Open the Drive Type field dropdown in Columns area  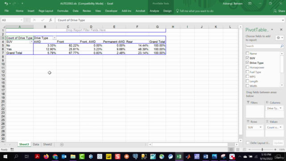[x=281, y=108]
